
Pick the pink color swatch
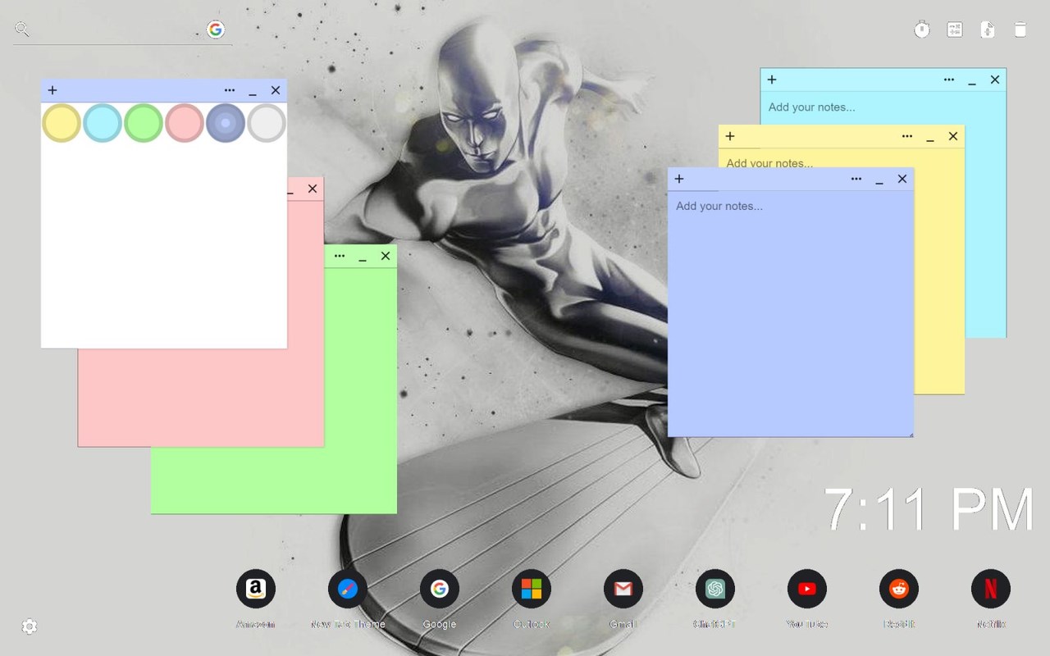(185, 123)
